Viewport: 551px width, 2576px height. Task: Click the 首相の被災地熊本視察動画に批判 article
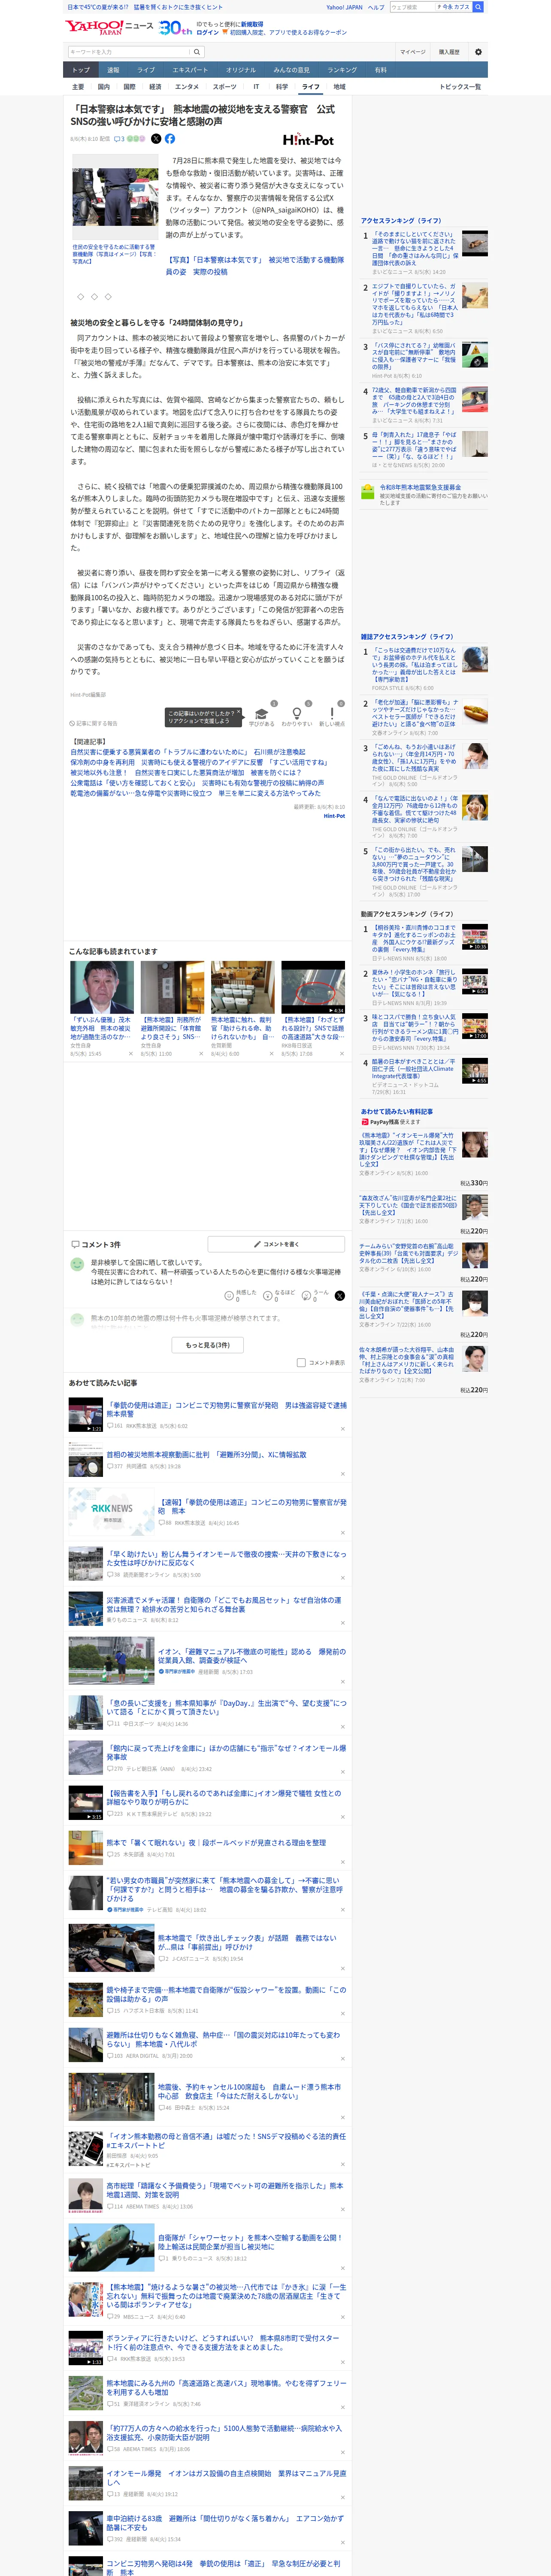click(x=207, y=1455)
